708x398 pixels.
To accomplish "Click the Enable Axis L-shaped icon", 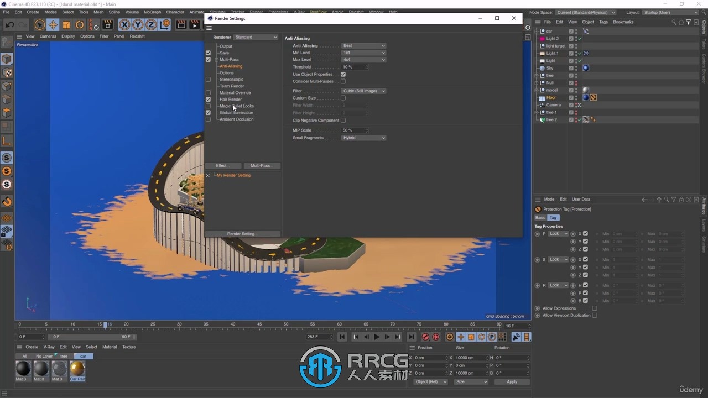I will click(x=7, y=141).
